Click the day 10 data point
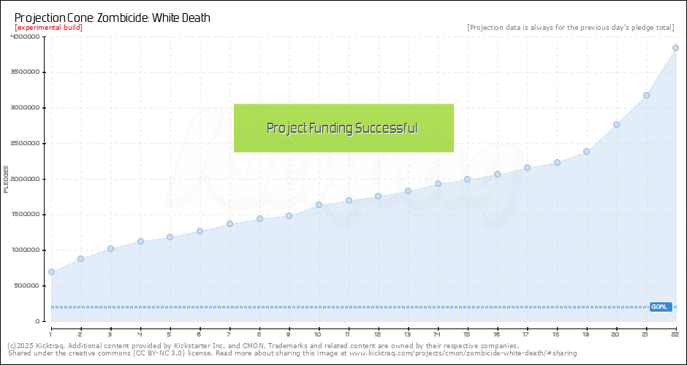This screenshot has height=365, width=687. coord(319,204)
